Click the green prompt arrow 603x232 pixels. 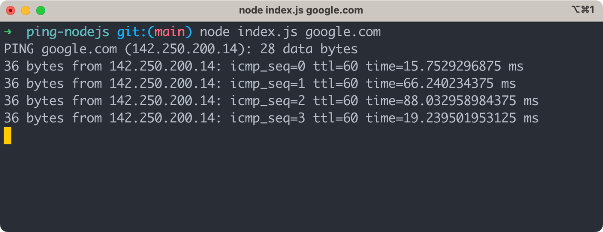pos(8,32)
